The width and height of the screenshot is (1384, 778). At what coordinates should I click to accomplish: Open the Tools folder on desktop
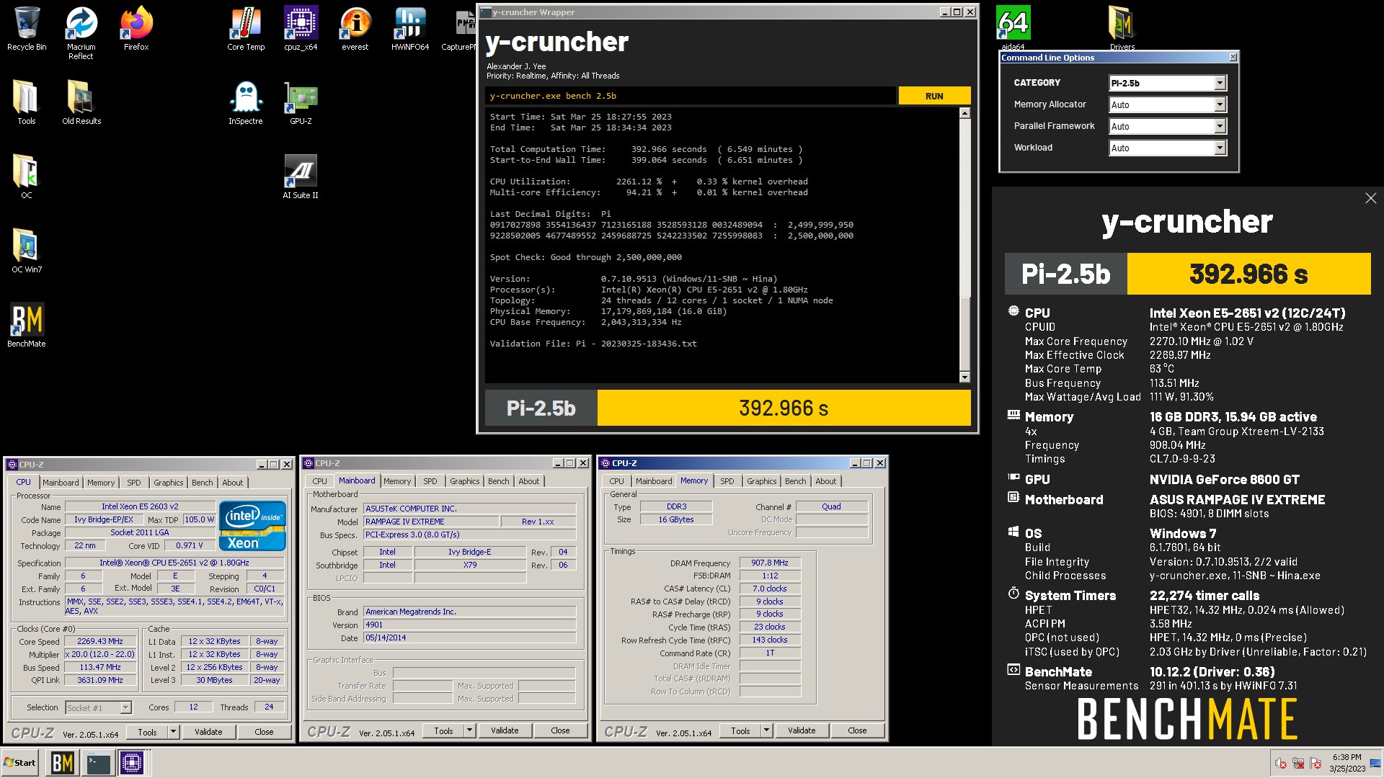pyautogui.click(x=27, y=102)
